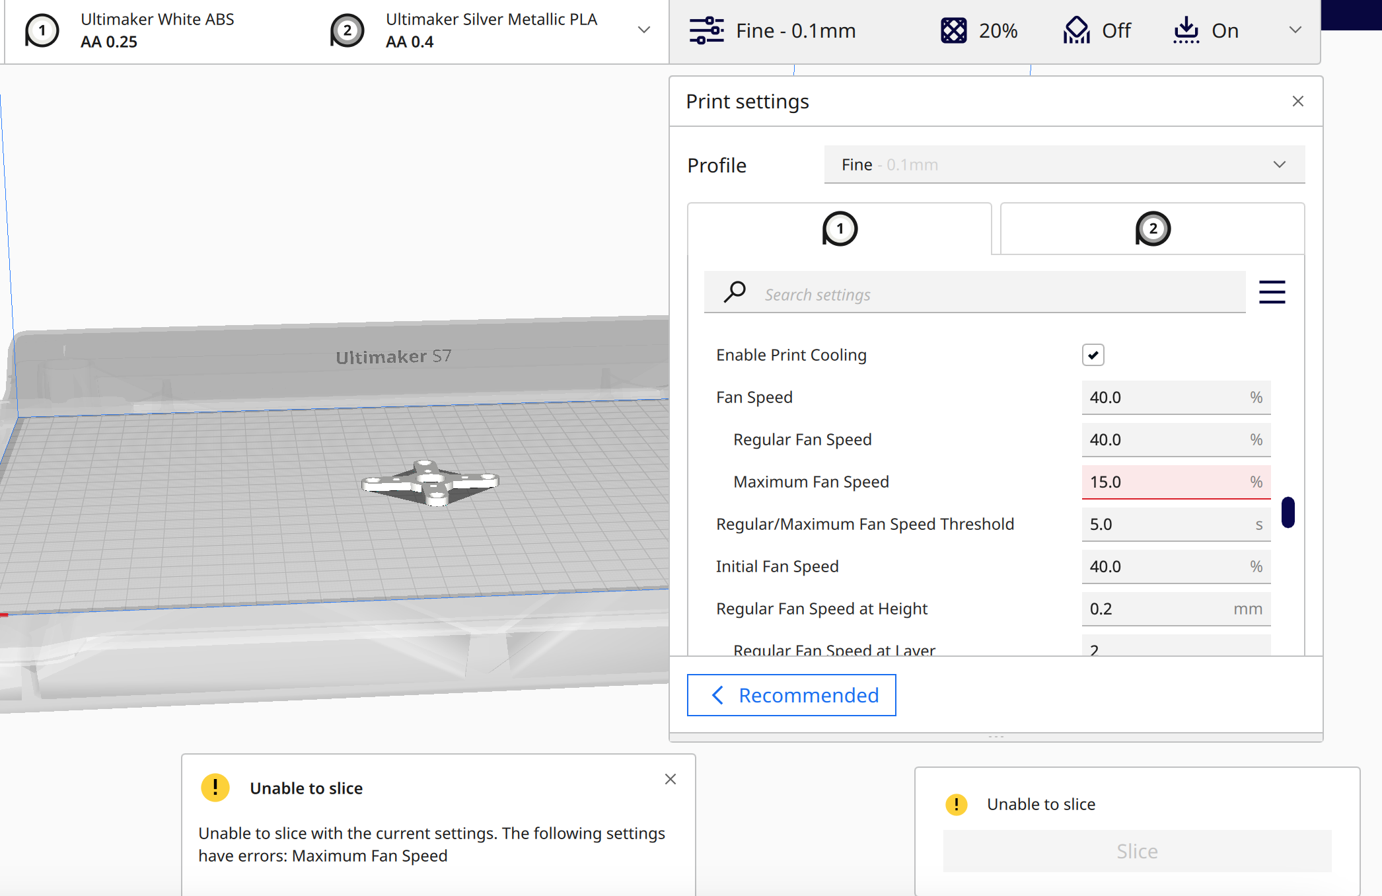Viewport: 1382px width, 896px height.
Task: Click the Print settings panel resize handle dots
Action: (996, 737)
